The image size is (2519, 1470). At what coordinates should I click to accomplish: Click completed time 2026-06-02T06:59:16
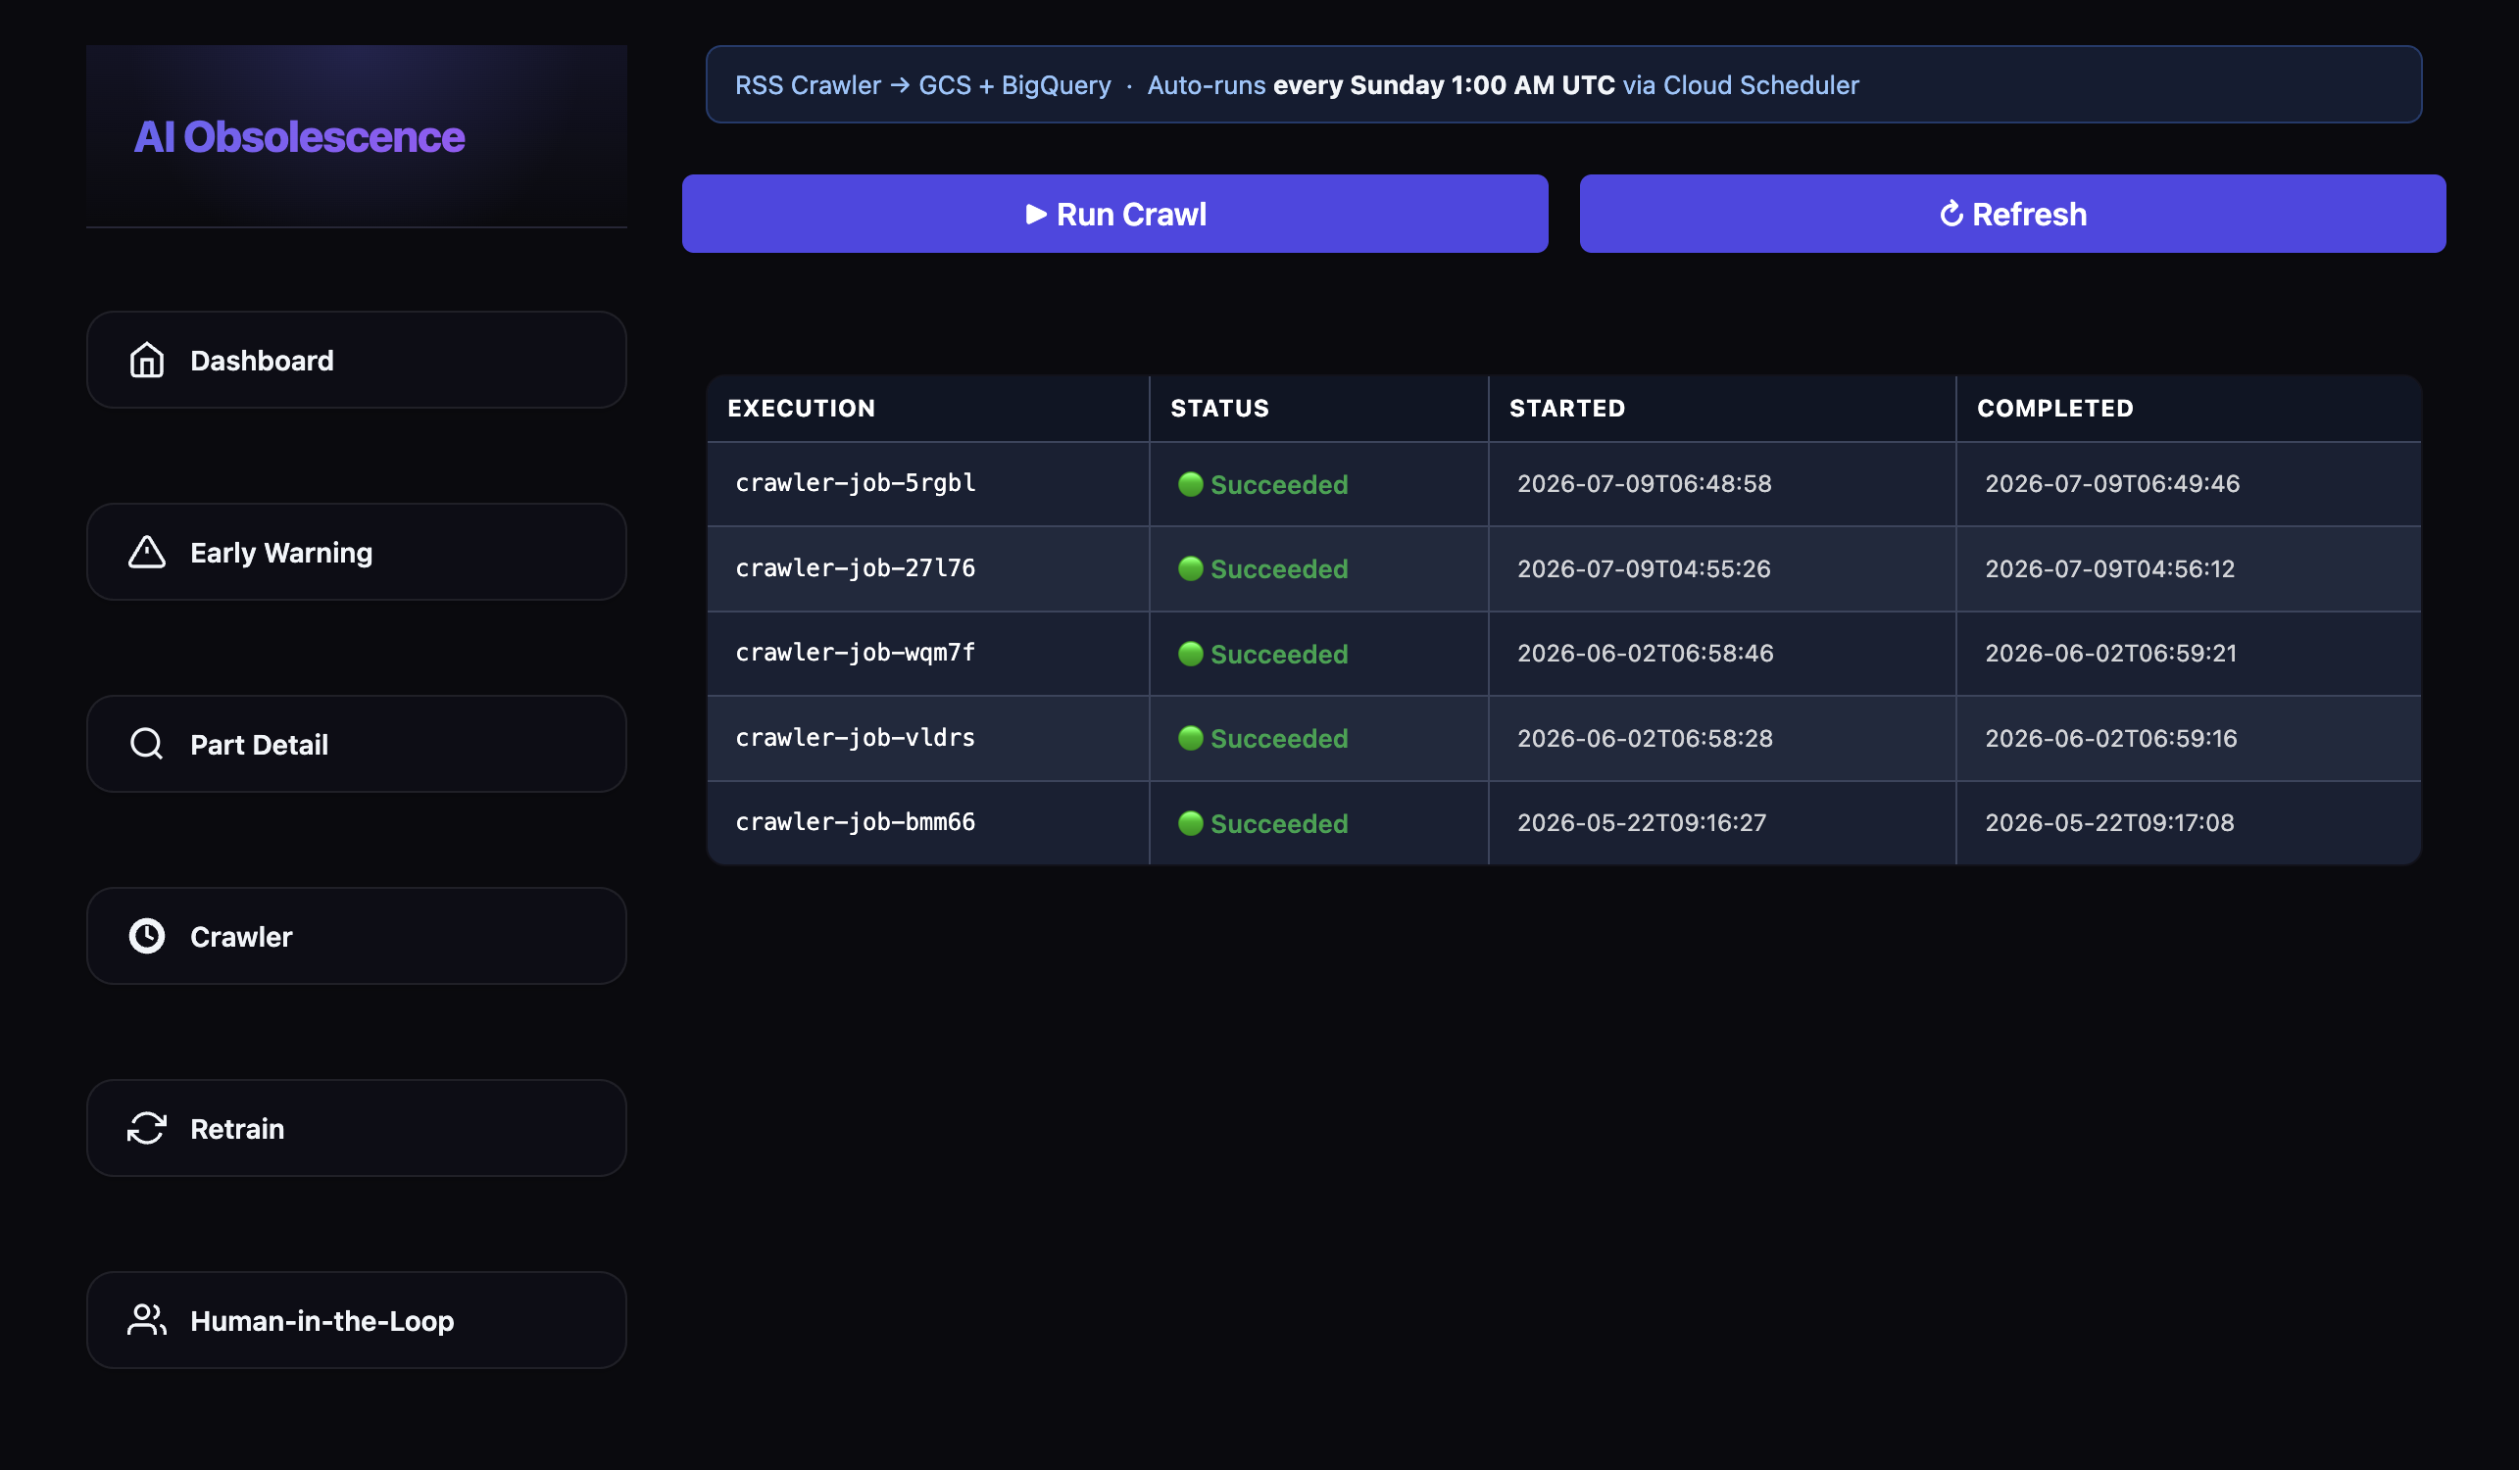point(2111,738)
